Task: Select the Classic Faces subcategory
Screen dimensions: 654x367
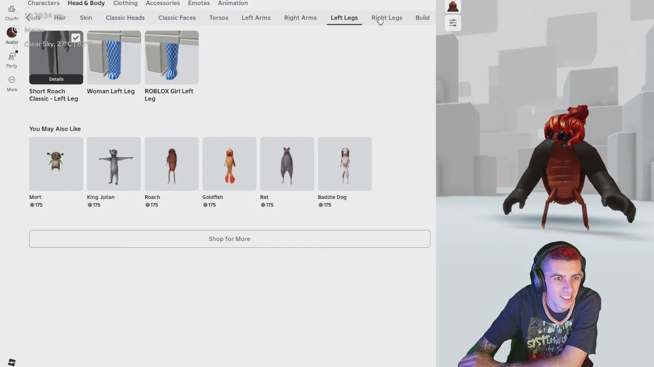Action: (x=177, y=18)
